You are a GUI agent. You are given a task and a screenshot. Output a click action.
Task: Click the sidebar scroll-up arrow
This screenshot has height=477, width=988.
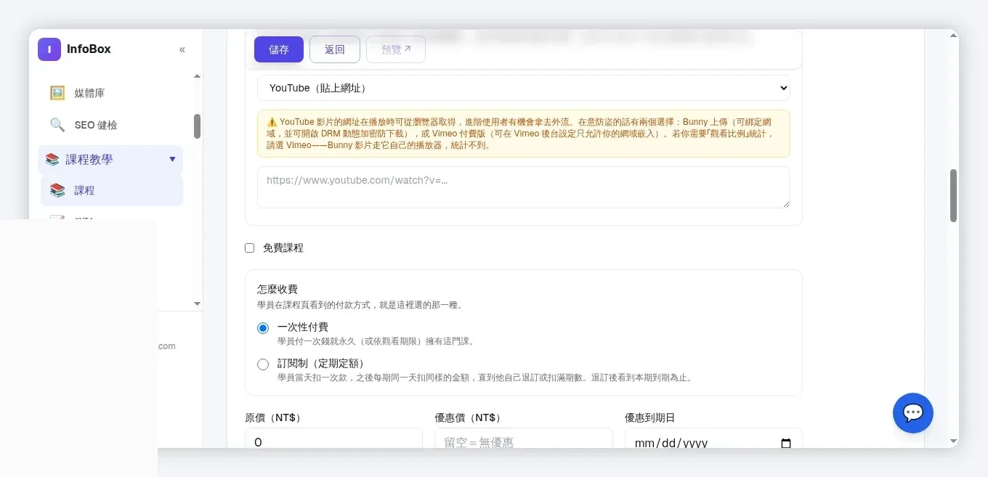(x=198, y=76)
